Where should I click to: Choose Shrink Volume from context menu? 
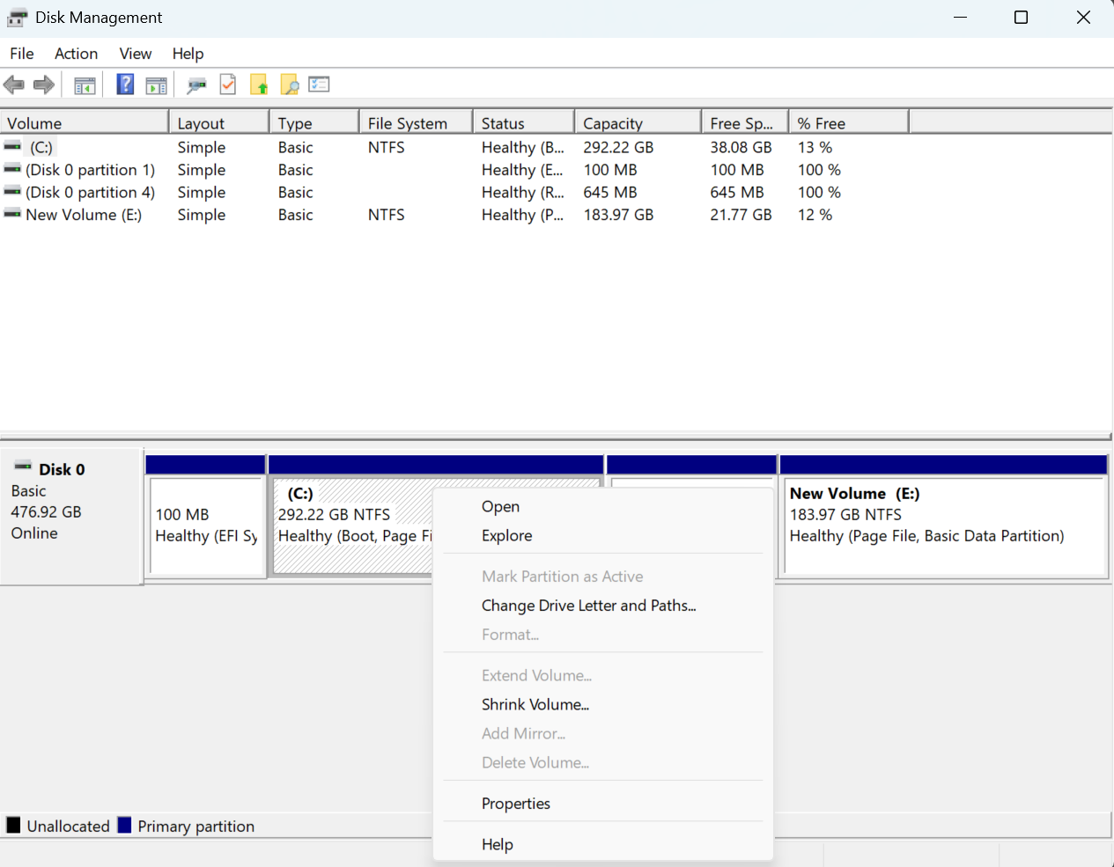pos(535,704)
